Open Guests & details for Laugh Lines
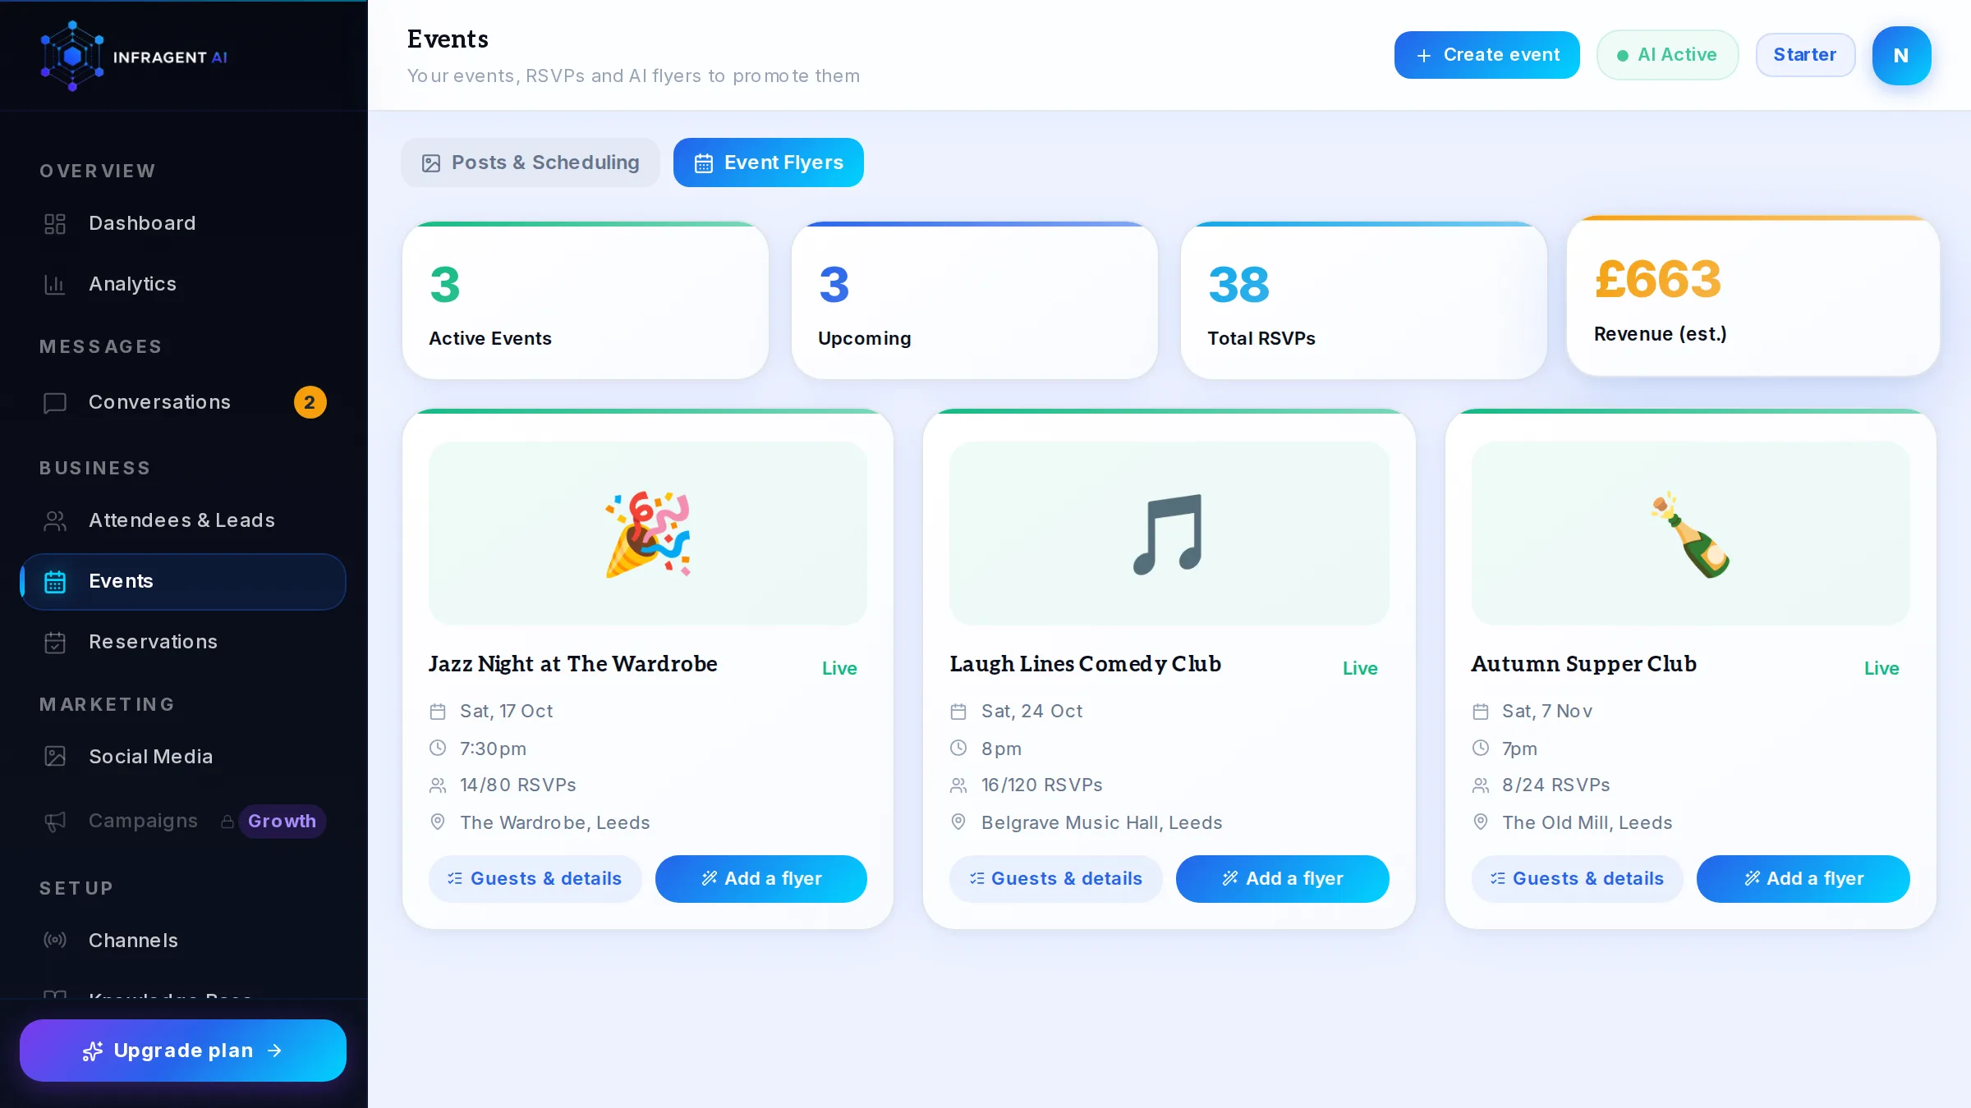Screen dimensions: 1971x1108 pyautogui.click(x=1056, y=879)
